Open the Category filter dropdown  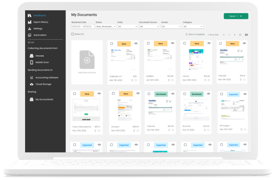point(193,26)
